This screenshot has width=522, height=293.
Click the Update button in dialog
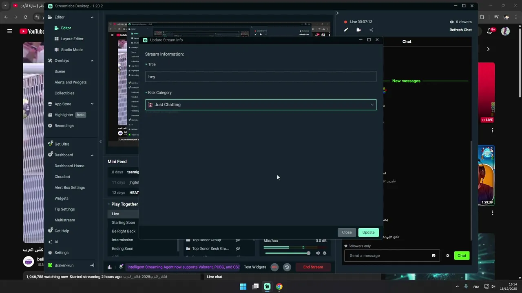pyautogui.click(x=368, y=232)
